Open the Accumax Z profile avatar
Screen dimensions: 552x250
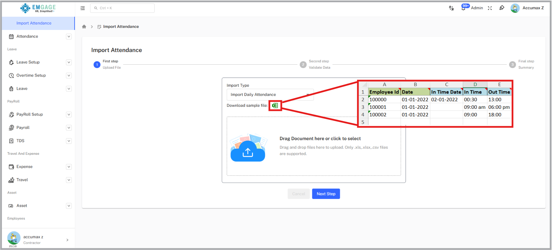coord(515,8)
